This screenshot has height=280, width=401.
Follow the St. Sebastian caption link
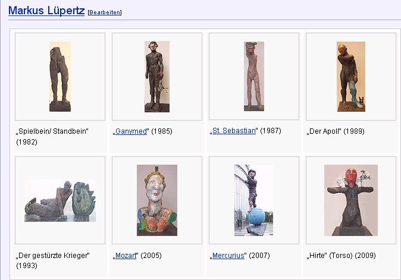pyautogui.click(x=234, y=131)
